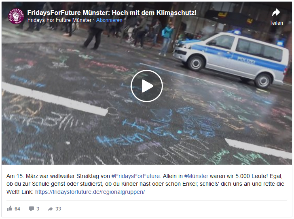Image resolution: width=294 pixels, height=219 pixels.
Task: Click the post description starting 'Am 15. März'
Action: 145,184
